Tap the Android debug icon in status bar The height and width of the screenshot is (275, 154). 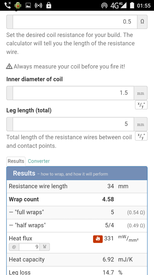pos(18,5)
